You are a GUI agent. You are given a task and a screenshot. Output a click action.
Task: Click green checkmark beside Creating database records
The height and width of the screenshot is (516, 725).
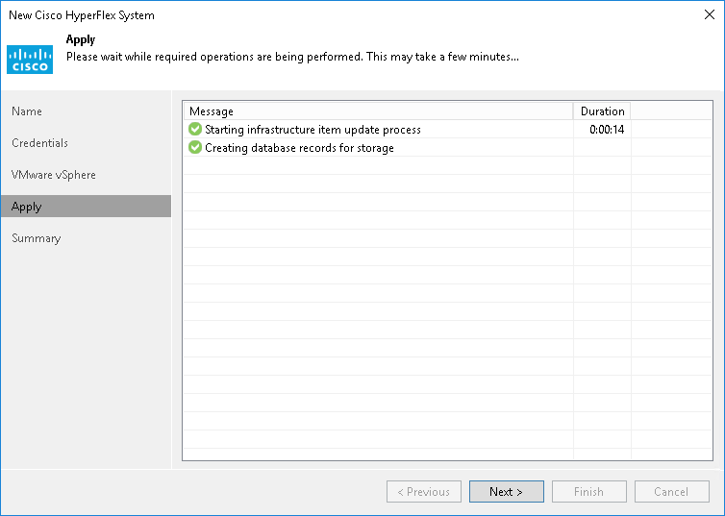pos(195,148)
